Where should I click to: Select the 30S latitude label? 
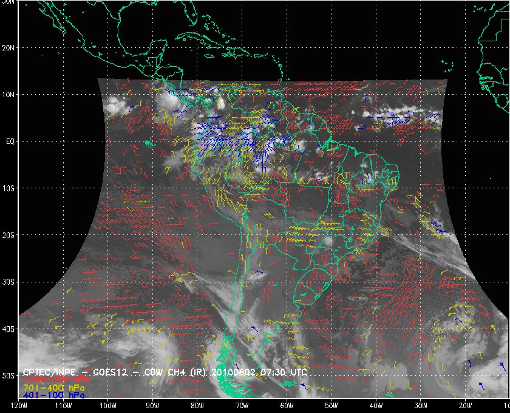[x=8, y=282]
